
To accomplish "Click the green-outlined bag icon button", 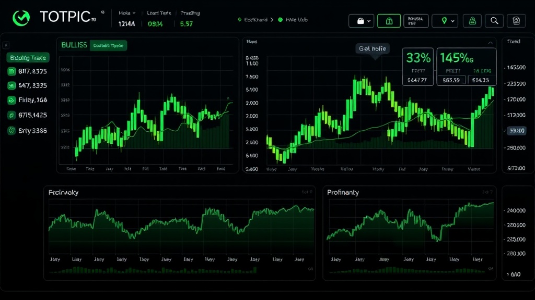I will click(389, 21).
